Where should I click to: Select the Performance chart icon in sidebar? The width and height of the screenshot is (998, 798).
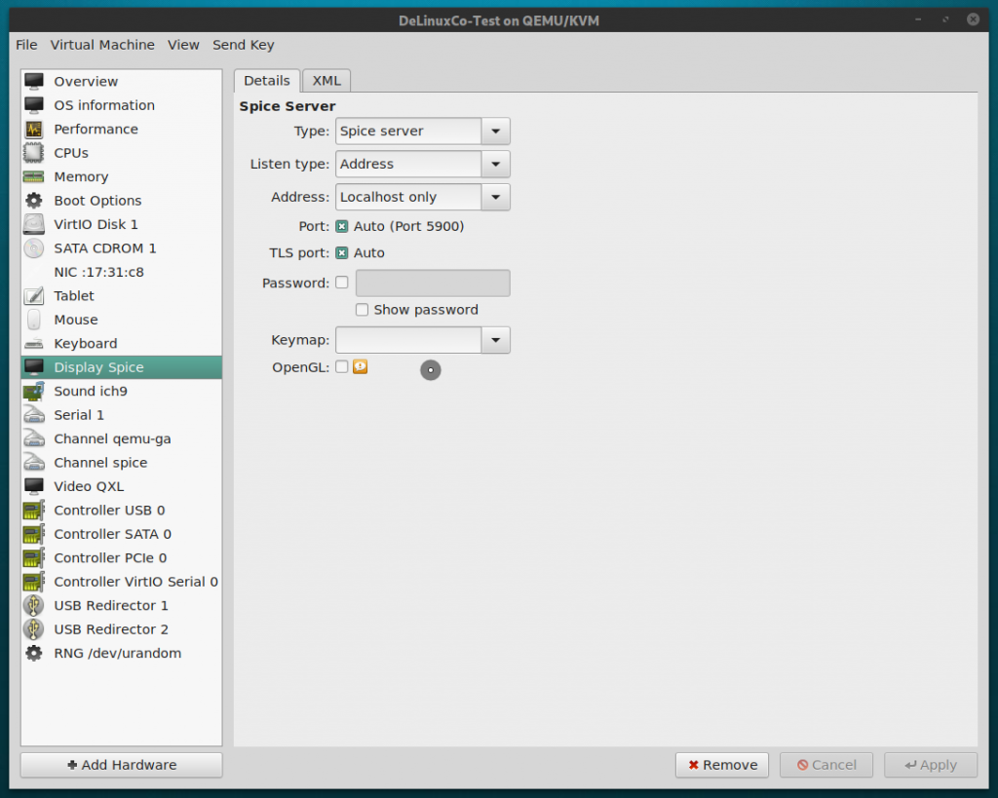(36, 129)
